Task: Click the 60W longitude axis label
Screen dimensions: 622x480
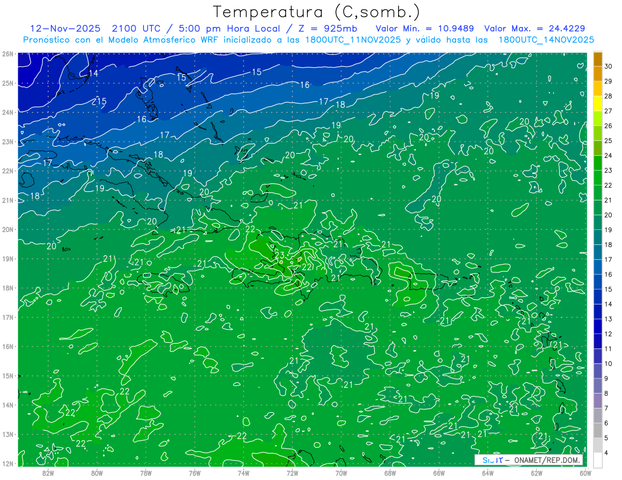Action: [585, 473]
